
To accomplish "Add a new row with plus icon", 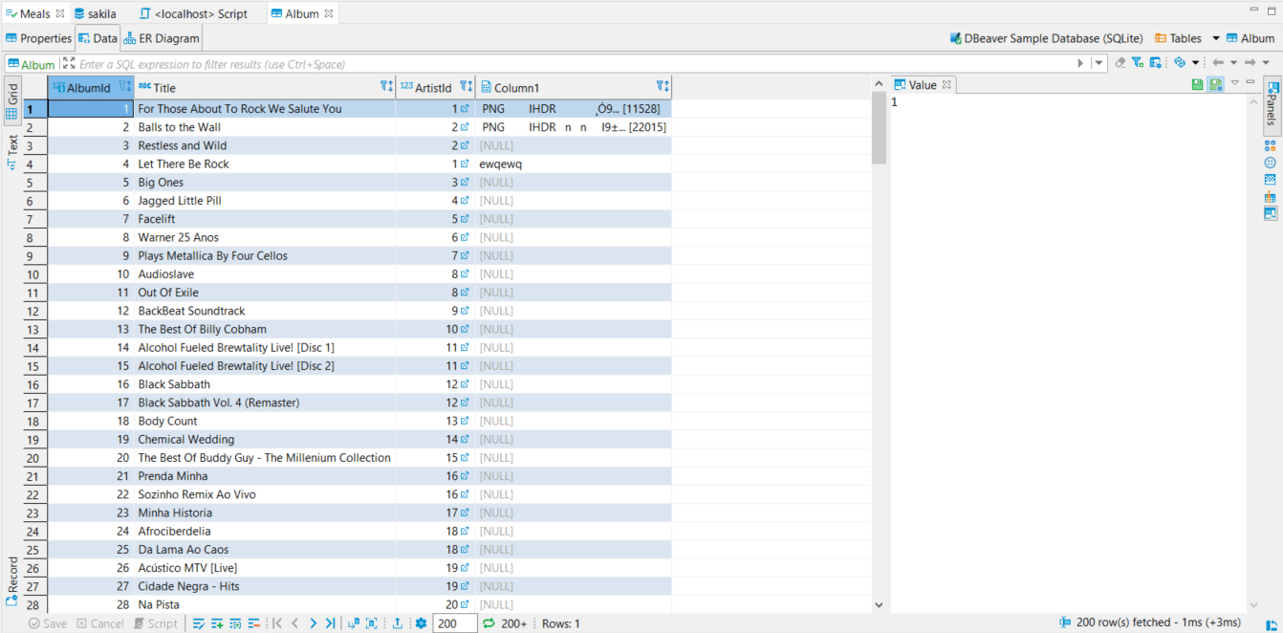I will tap(217, 623).
